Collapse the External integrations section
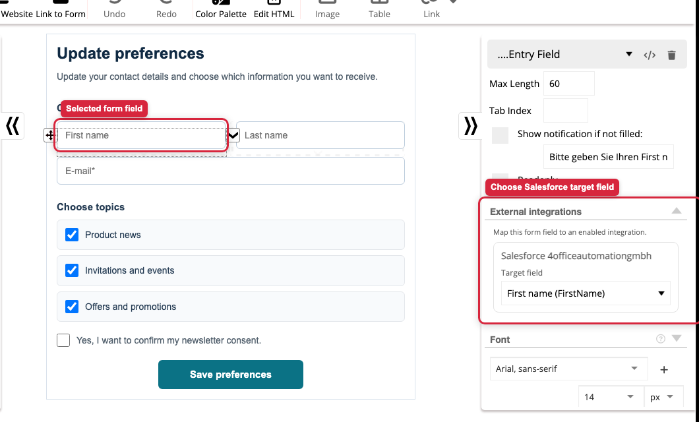Screen dimensions: 699x422 (x=677, y=211)
